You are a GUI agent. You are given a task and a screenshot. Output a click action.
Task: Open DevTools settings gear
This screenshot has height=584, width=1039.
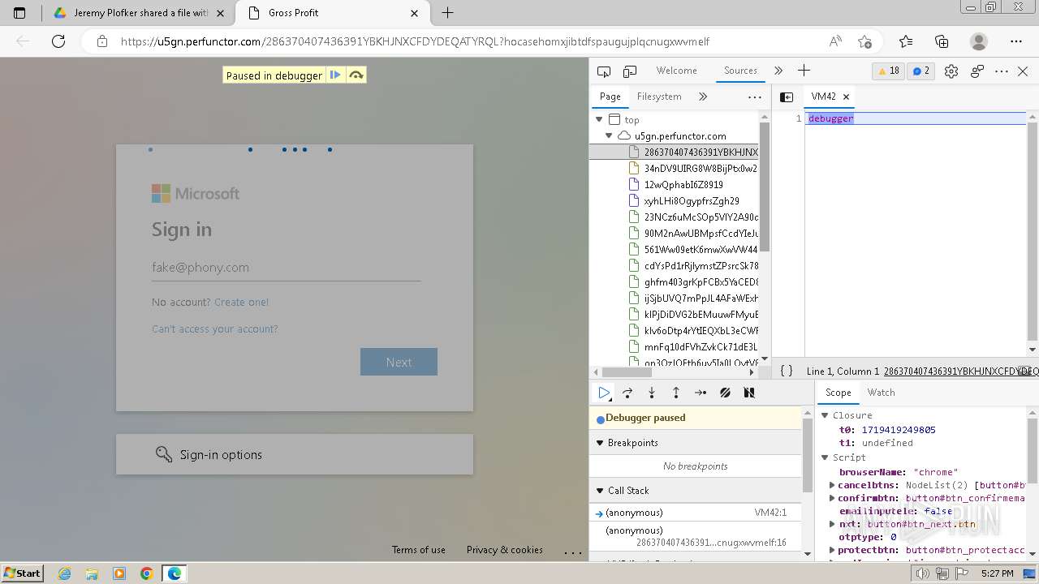tap(951, 71)
